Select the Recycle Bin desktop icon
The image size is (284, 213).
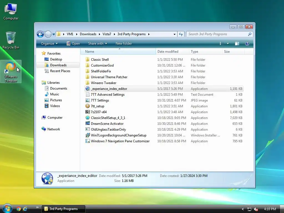tap(11, 40)
